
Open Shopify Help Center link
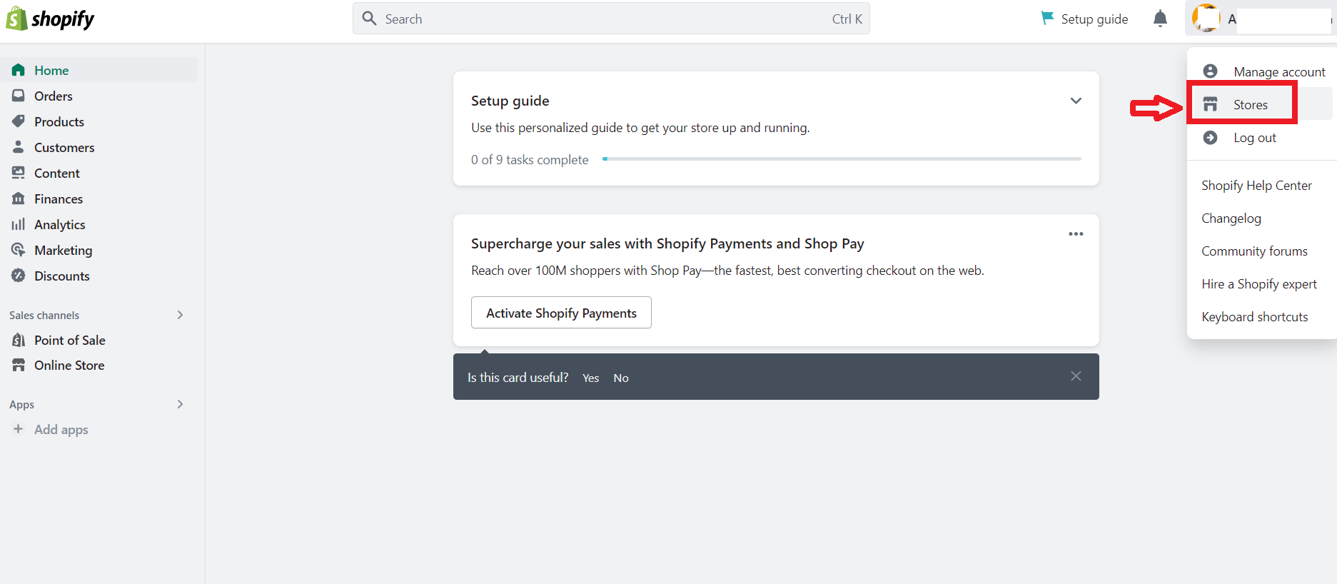click(1256, 186)
